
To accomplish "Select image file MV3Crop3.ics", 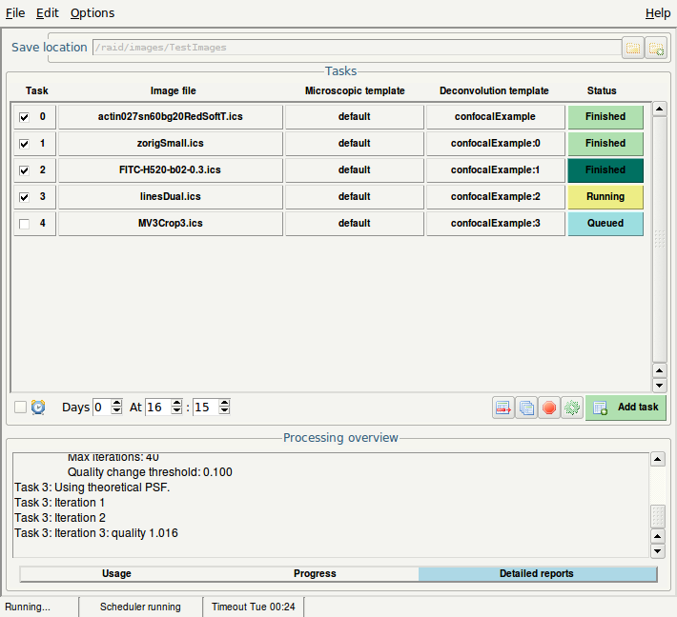I will click(171, 224).
